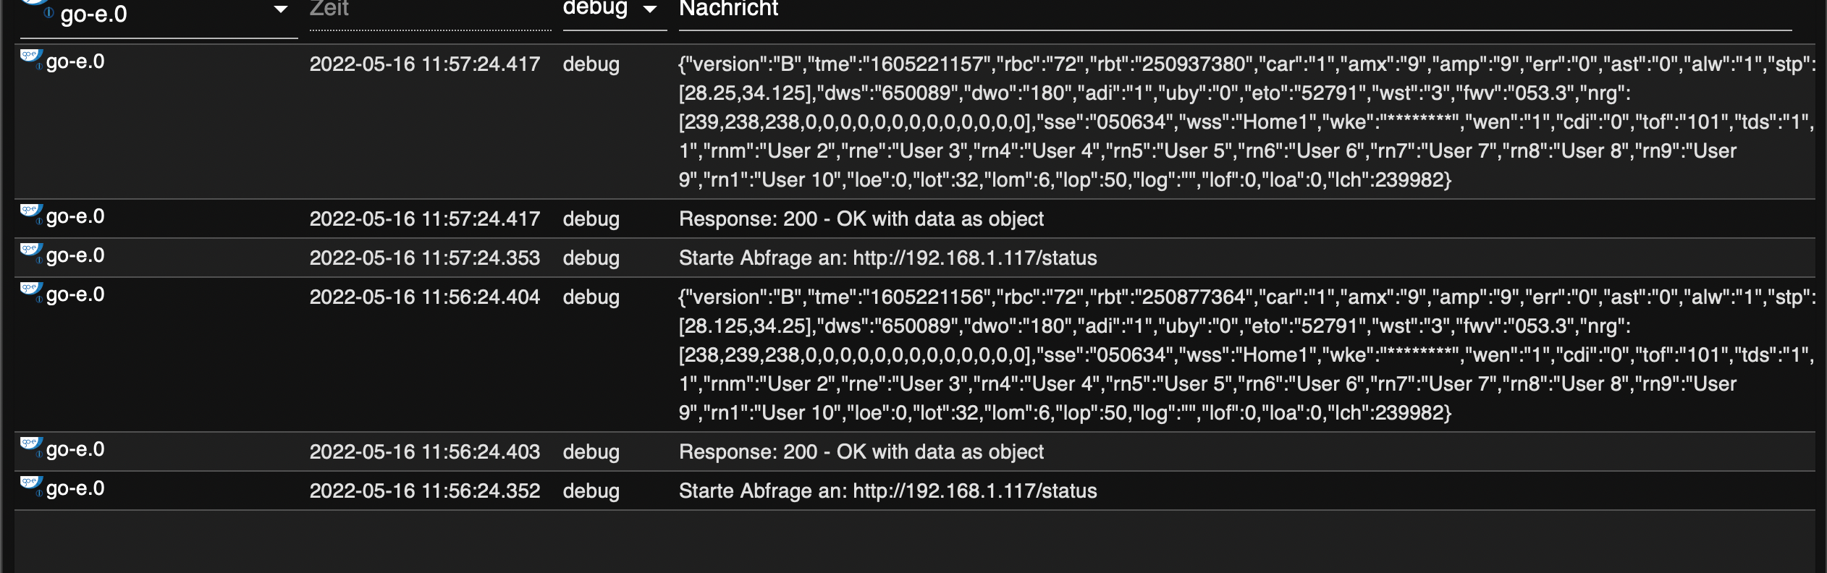Click the Zeit column header field

tap(430, 10)
